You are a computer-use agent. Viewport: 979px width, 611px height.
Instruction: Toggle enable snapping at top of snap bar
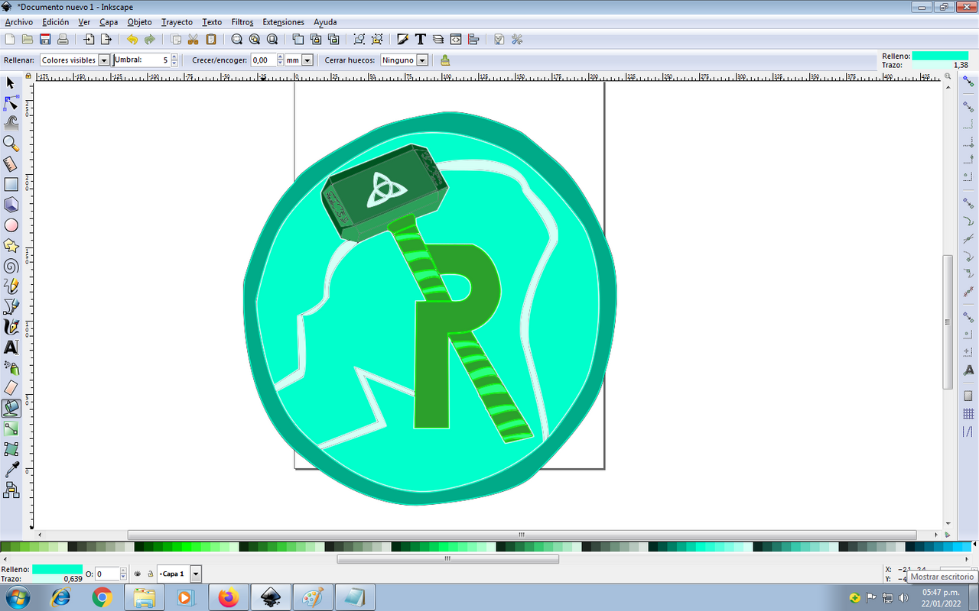pyautogui.click(x=968, y=82)
